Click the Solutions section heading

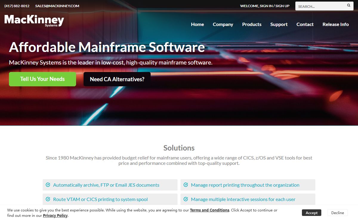tap(179, 148)
